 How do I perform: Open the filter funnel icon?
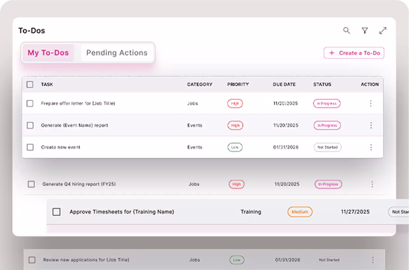coord(364,31)
